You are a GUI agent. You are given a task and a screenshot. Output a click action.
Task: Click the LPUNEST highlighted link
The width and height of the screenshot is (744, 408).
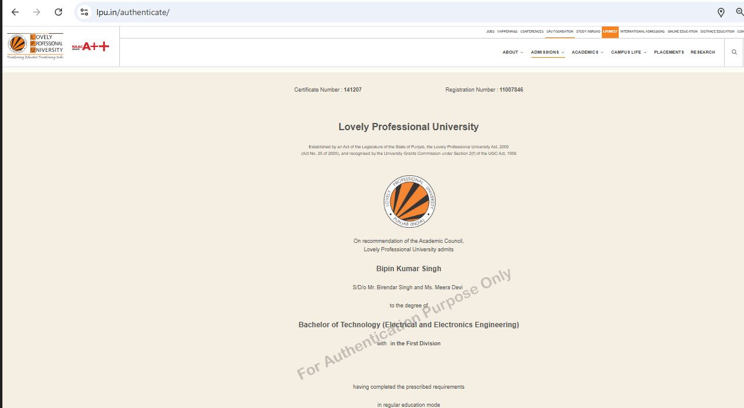coord(610,31)
